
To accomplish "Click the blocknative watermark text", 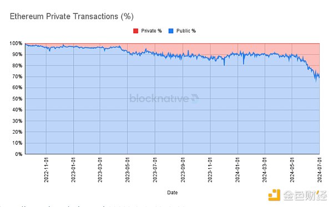I will pyautogui.click(x=159, y=99).
